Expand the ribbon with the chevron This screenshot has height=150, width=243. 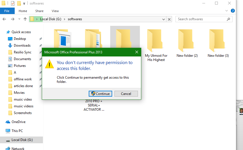[x=227, y=11]
